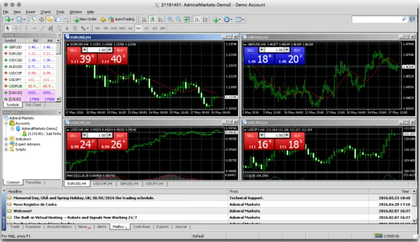Close the Market Watch panel
The image size is (420, 242).
coord(59,35)
